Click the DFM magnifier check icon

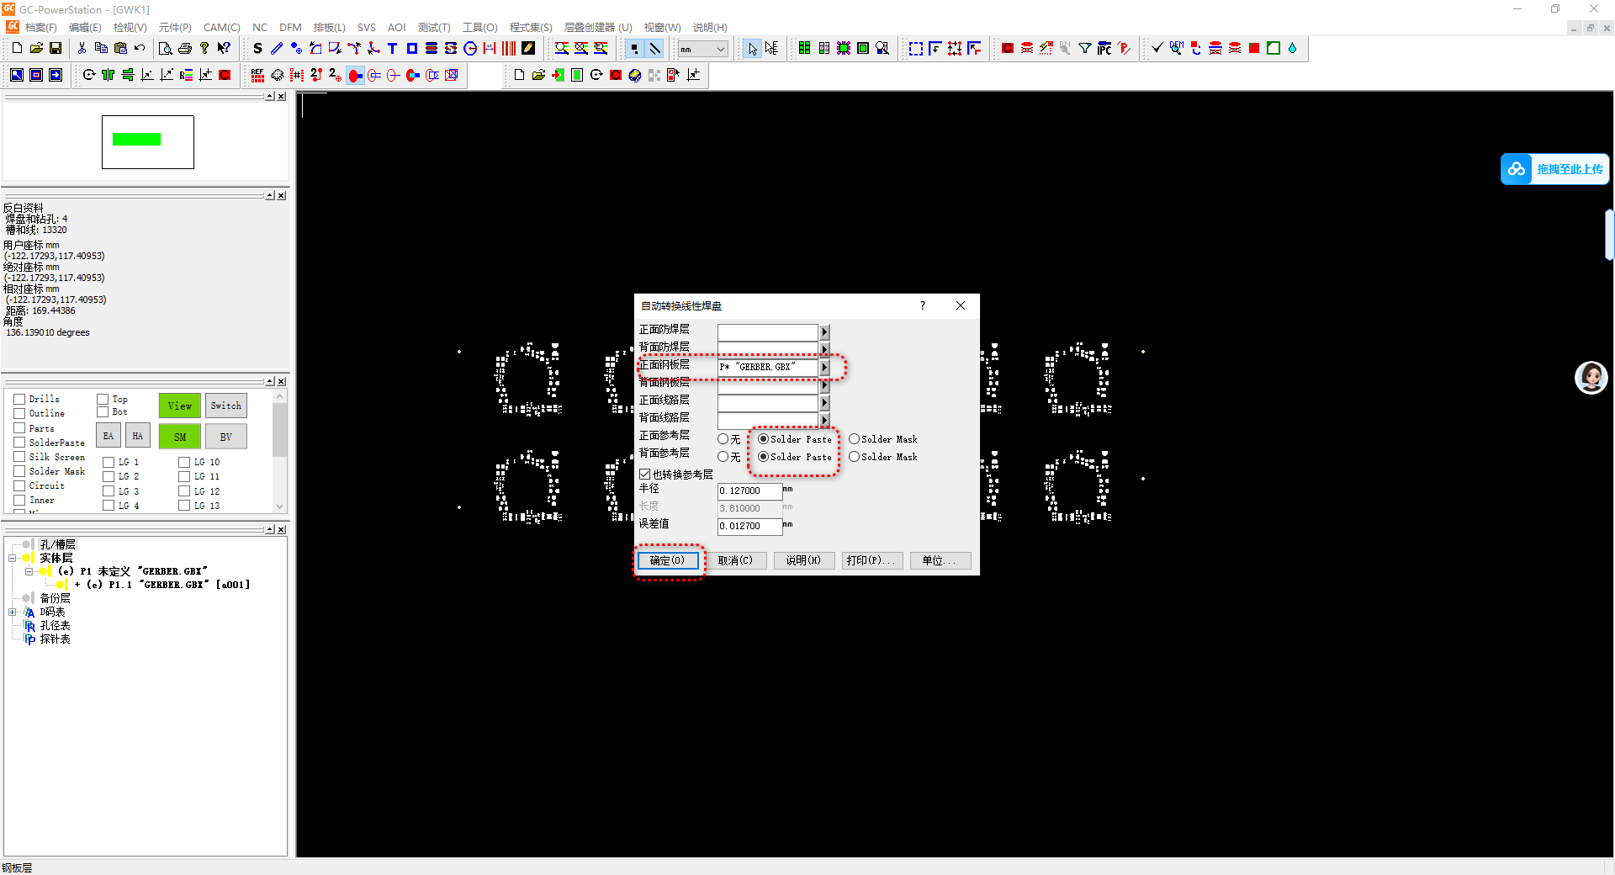pos(1177,48)
